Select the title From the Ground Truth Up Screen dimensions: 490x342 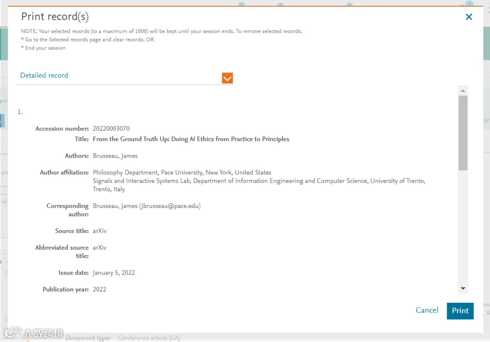click(x=191, y=139)
